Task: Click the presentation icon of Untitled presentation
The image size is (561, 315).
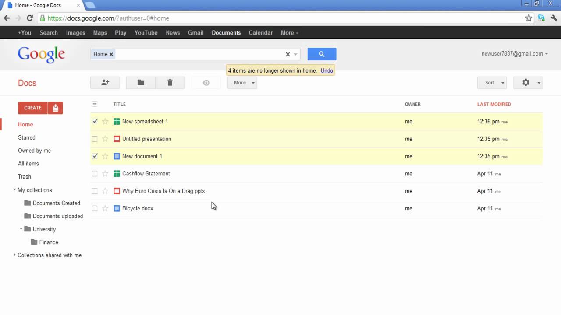Action: tap(117, 139)
